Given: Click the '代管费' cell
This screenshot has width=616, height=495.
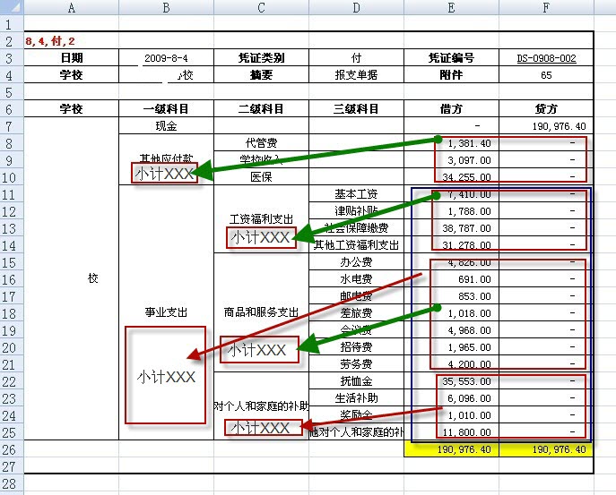Looking at the screenshot, I should pyautogui.click(x=261, y=143).
